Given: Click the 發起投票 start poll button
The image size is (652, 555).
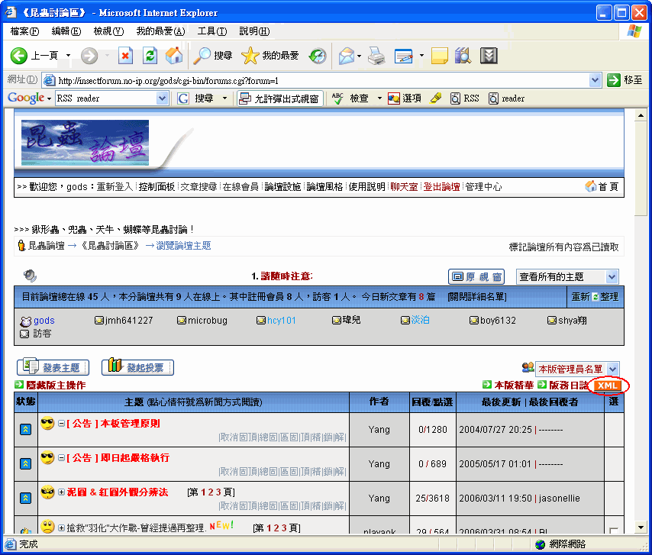Looking at the screenshot, I should [x=137, y=367].
